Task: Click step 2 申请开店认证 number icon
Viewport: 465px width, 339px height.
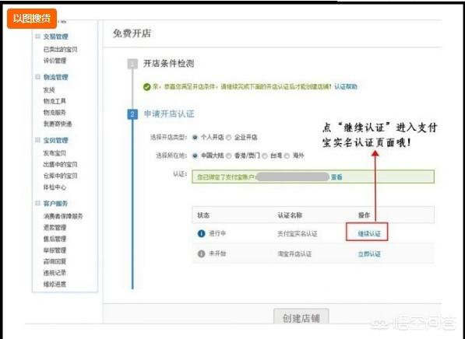Action: (x=132, y=114)
